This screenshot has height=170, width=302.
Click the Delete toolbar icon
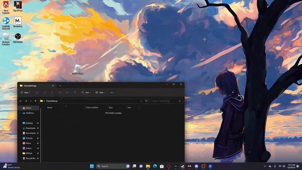point(75,93)
